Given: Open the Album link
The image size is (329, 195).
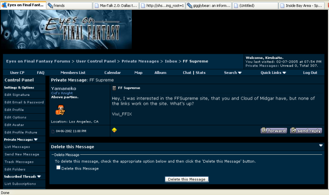Looking at the screenshot, I should (160, 72).
